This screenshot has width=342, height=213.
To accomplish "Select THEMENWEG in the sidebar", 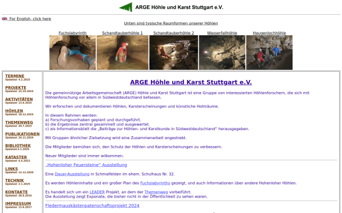I will pos(19,122).
